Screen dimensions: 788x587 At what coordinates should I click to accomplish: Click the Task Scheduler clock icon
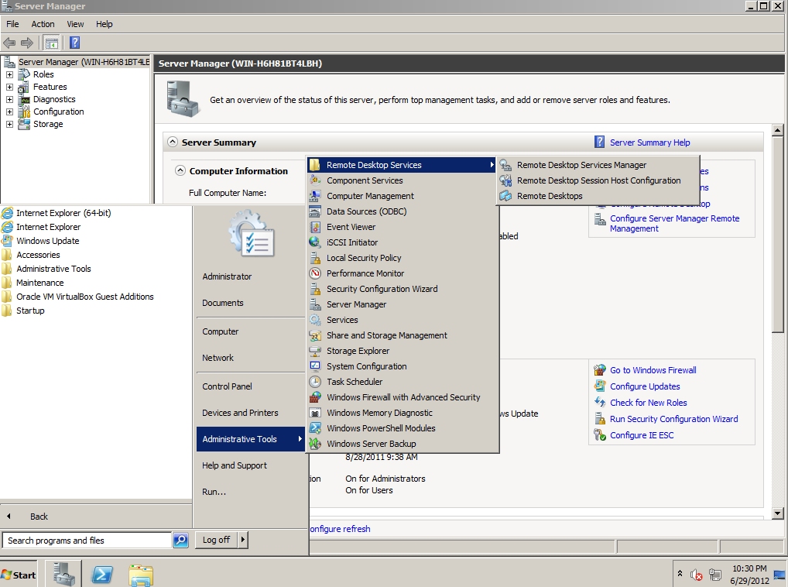[314, 382]
